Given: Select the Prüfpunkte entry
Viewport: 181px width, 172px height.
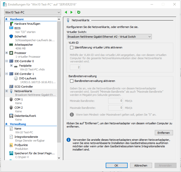Looking at the screenshot, I should 21,145.
